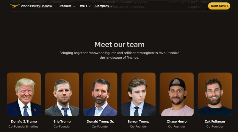Select the Zak Folkman portrait card
Image resolution: width=238 pixels, height=132 pixels.
[x=215, y=94]
